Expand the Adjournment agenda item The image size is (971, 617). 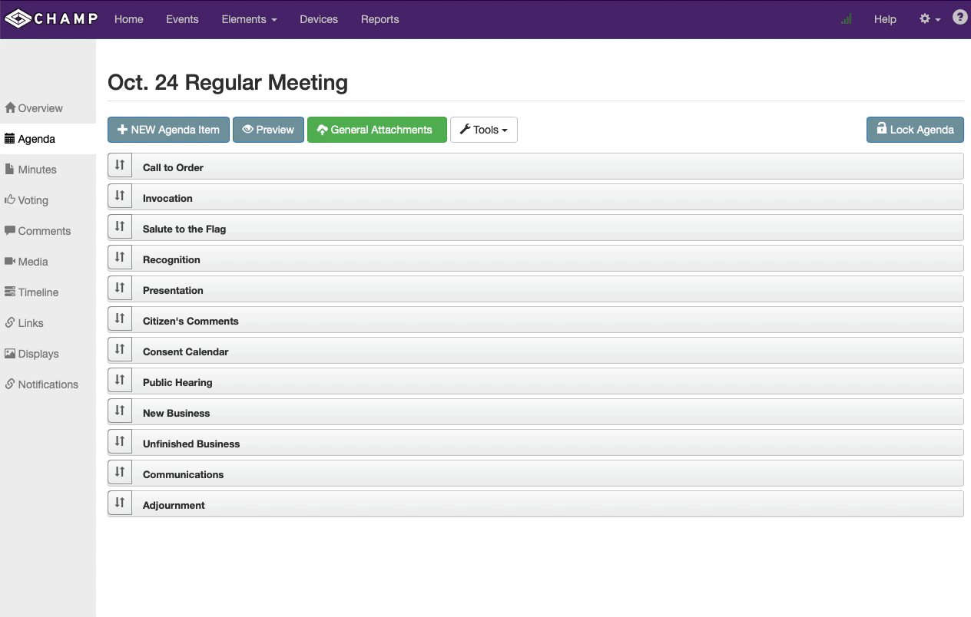pyautogui.click(x=535, y=504)
